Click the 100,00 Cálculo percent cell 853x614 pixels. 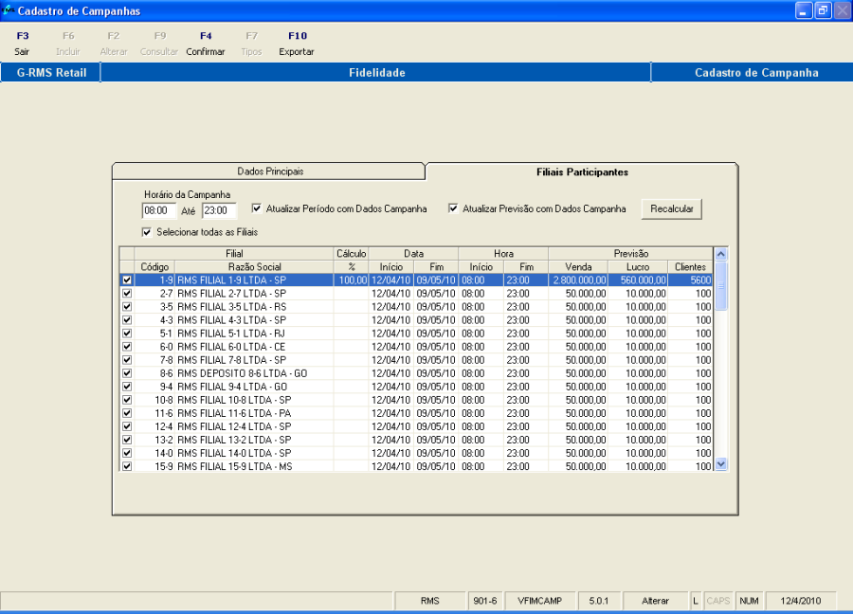(351, 280)
